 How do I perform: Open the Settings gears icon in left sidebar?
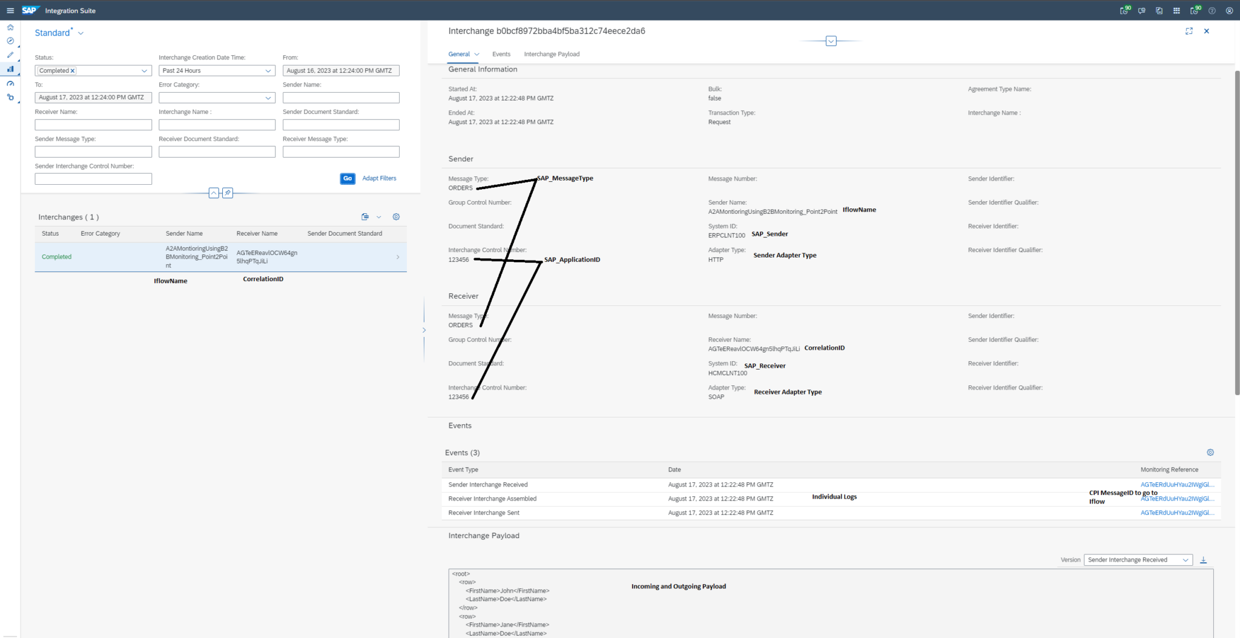point(10,97)
